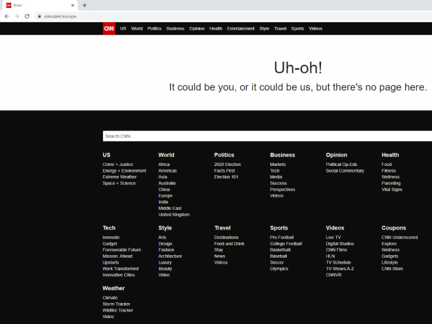Select Architecture under Style
This screenshot has width=432, height=324.
point(170,256)
